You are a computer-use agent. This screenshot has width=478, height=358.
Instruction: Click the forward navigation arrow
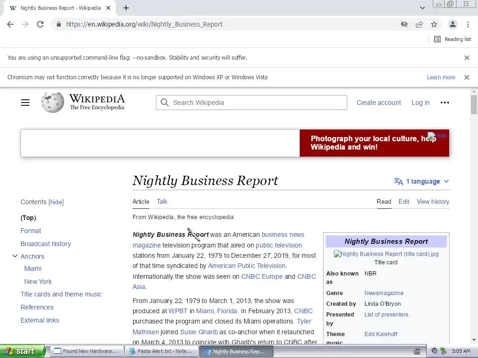(25, 24)
